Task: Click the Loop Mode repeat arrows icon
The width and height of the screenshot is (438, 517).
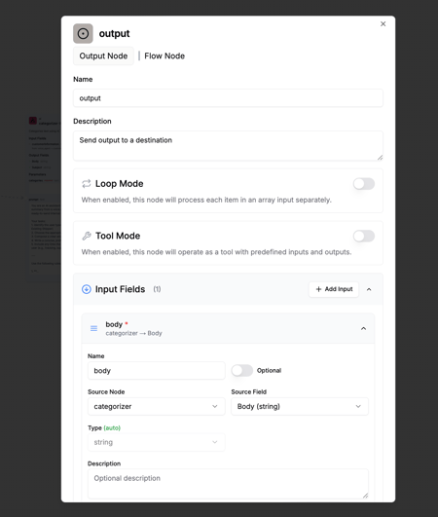Action: [x=87, y=184]
